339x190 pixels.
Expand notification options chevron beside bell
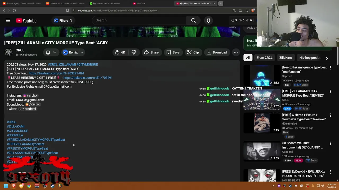[55, 52]
